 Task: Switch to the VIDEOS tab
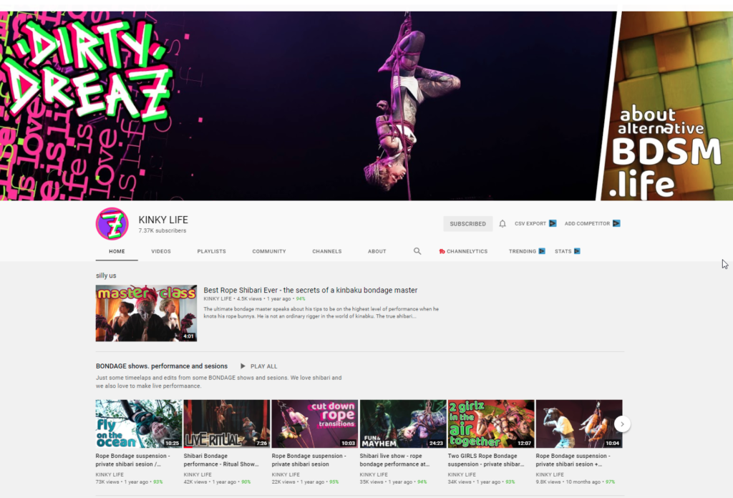tap(161, 251)
